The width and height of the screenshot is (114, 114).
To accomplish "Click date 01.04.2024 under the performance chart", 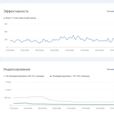I will click(x=69, y=50).
